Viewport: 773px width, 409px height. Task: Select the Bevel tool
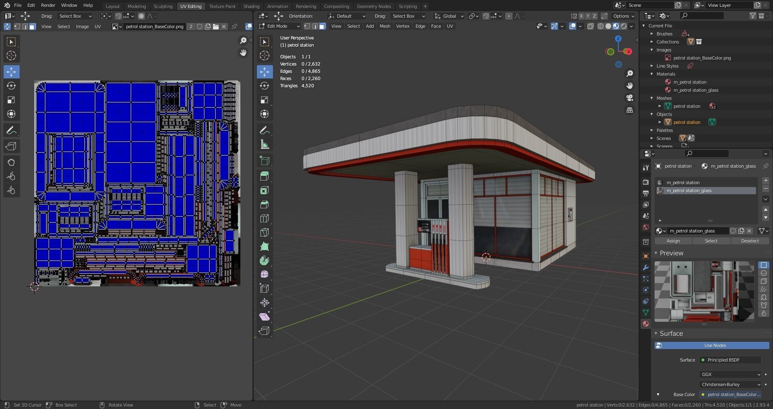[x=265, y=204]
